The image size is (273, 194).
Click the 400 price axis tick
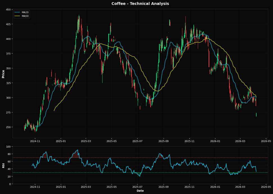pyautogui.click(x=8, y=39)
